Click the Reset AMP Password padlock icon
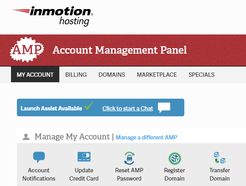The height and width of the screenshot is (186, 246). 129,158
